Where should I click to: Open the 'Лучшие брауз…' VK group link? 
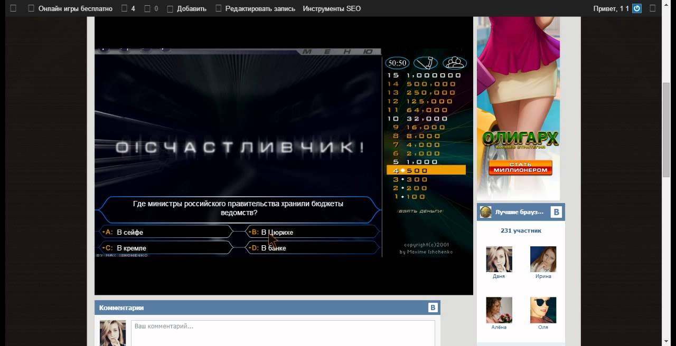[519, 212]
